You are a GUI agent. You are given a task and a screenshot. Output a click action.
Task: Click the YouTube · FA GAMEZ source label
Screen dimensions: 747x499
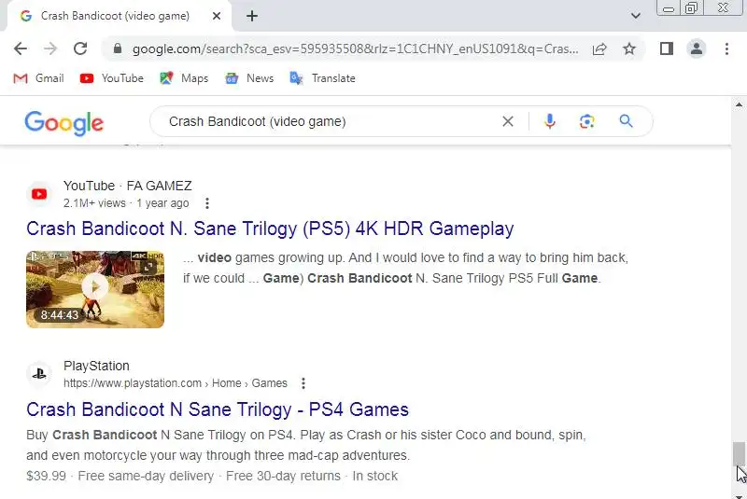click(x=128, y=186)
